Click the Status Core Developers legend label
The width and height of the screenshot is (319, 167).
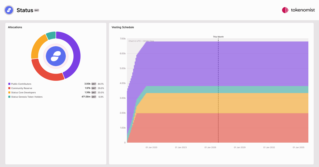(23, 93)
